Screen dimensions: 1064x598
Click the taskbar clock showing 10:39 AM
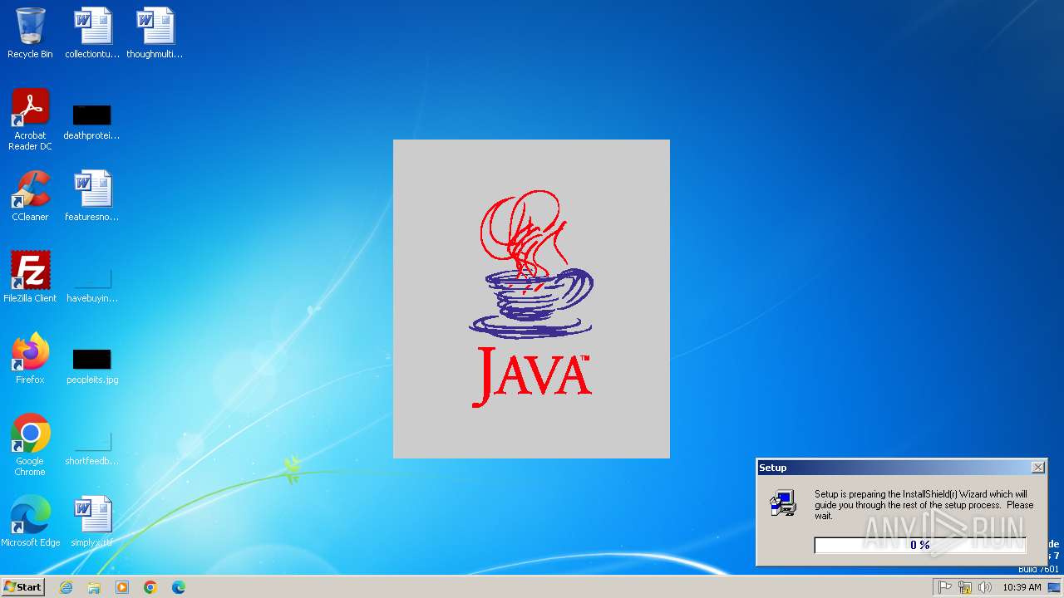tap(1022, 587)
